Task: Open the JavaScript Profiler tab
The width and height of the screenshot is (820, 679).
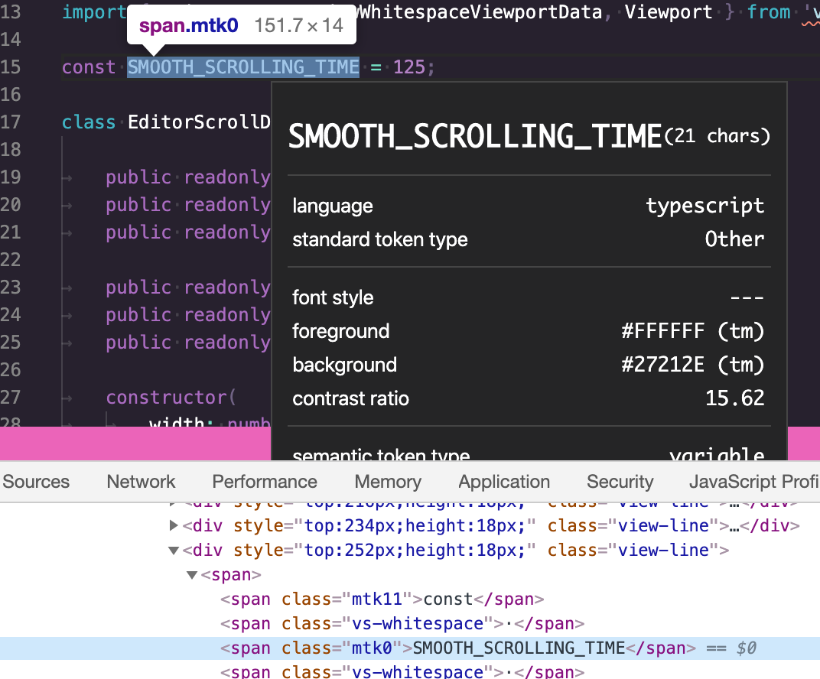Action: coord(753,482)
